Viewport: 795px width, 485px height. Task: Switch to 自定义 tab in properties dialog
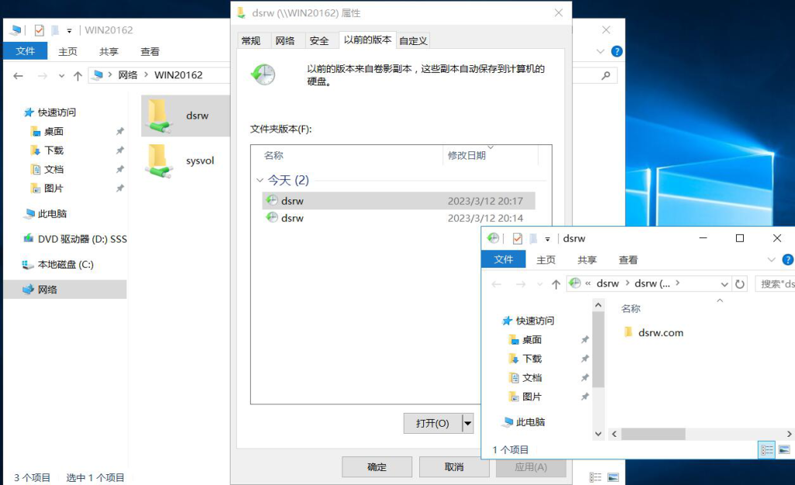click(413, 40)
